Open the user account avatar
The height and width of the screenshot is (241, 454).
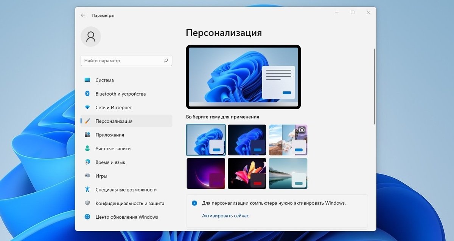coord(91,36)
